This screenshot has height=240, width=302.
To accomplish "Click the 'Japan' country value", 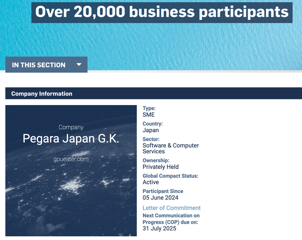I will point(151,130).
